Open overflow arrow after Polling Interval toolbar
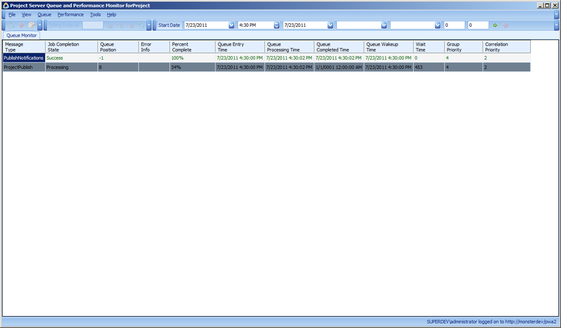 click(149, 25)
